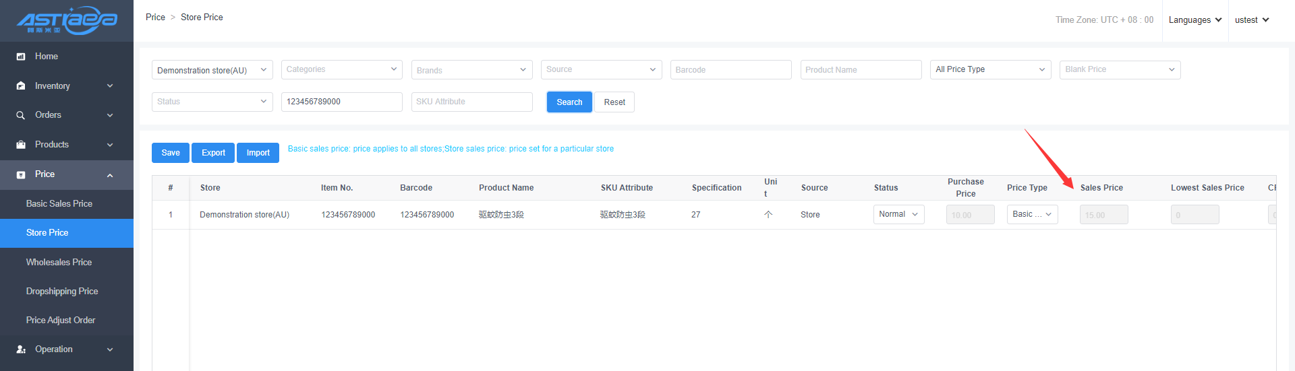Click the Barcode filter input field
This screenshot has height=371, width=1295.
730,70
